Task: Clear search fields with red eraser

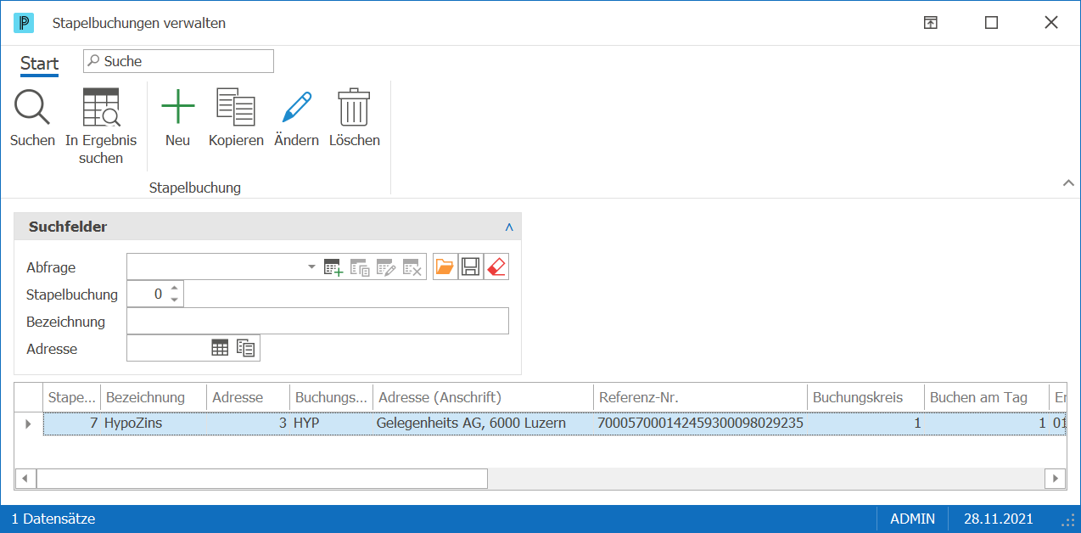Action: (x=496, y=267)
